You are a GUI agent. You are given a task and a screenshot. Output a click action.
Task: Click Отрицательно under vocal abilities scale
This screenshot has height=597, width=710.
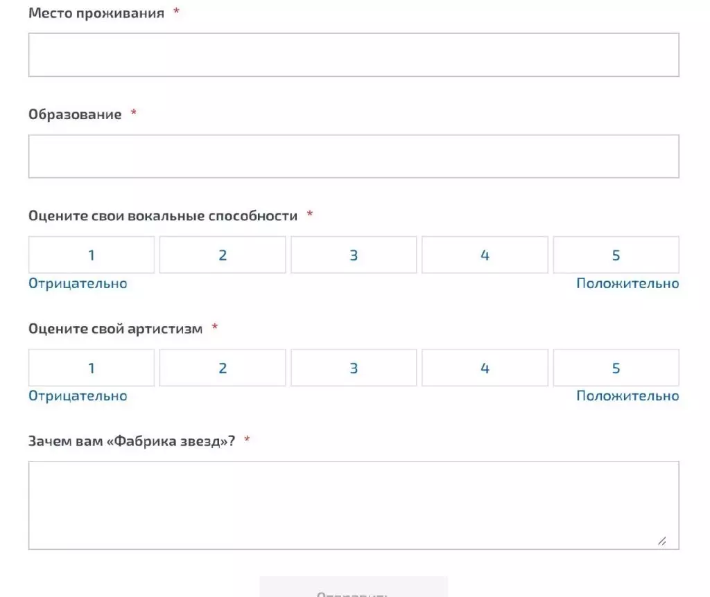(x=78, y=283)
